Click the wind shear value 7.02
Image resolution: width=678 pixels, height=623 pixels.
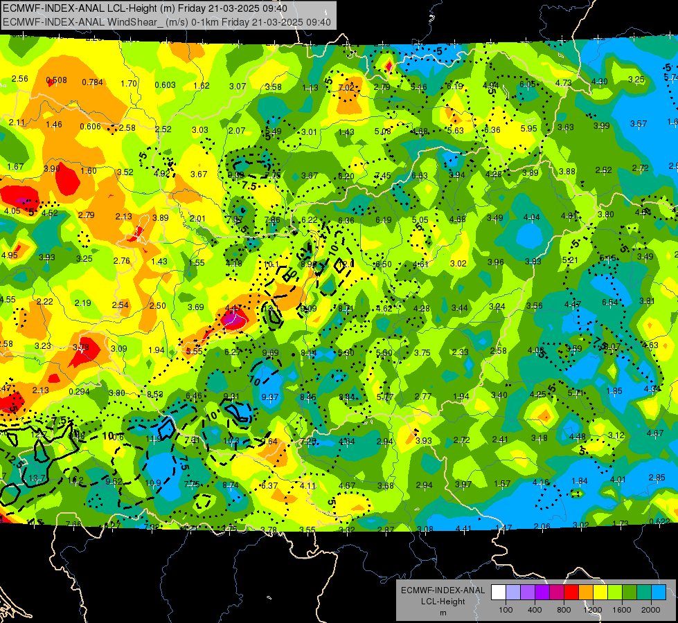346,87
